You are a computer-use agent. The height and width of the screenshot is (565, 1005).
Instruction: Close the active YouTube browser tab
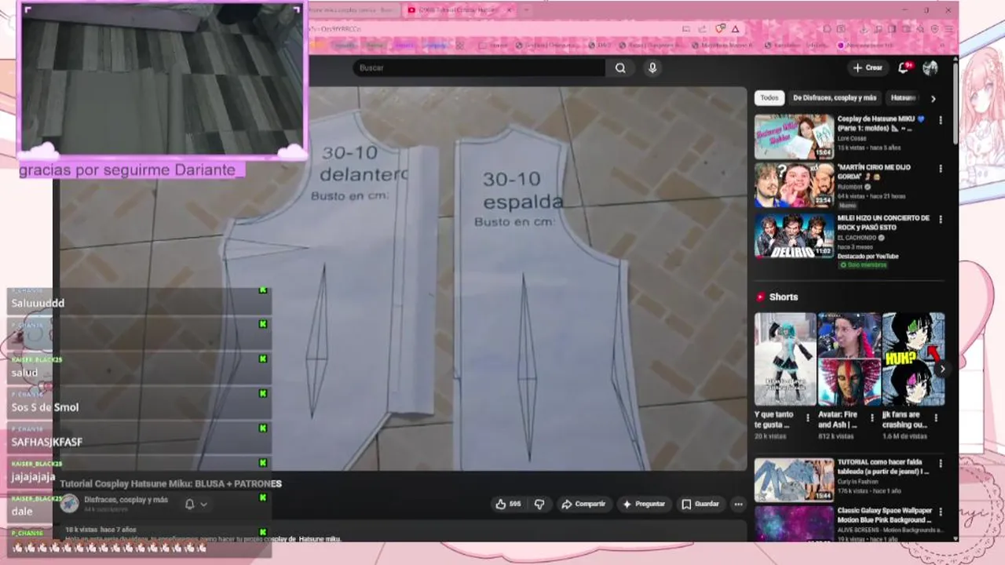coord(508,10)
